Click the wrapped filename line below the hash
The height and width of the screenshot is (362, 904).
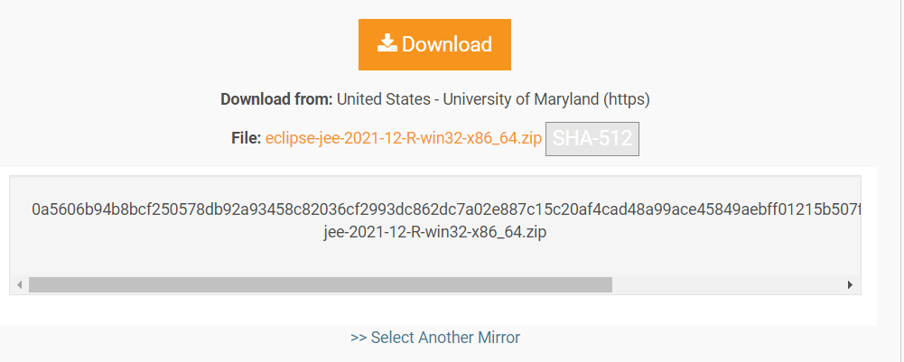click(434, 232)
